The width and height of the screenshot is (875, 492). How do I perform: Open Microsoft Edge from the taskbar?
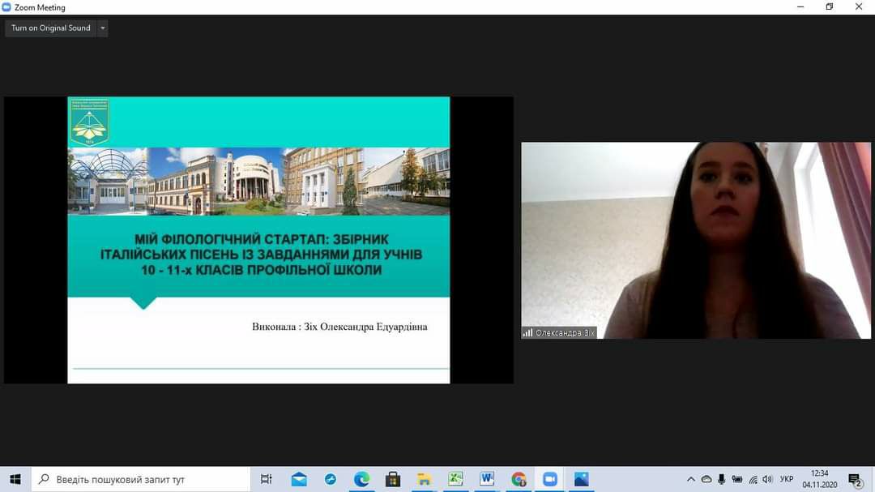coord(361,479)
